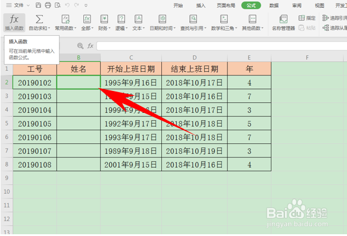Click the header cell 开始上班日期
The image size is (347, 236).
tap(131, 69)
